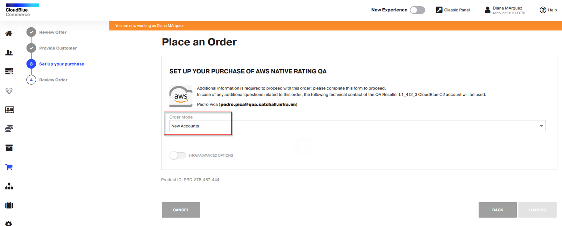Open the briefcase icon in sidebar
The height and width of the screenshot is (226, 562).
point(9,205)
